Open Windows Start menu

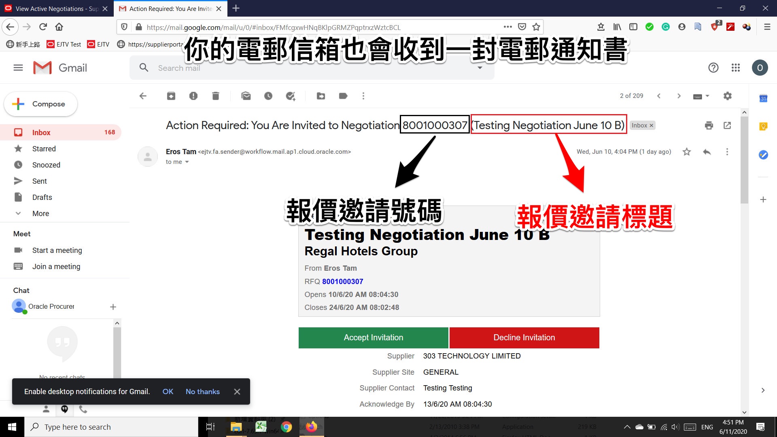pos(12,427)
